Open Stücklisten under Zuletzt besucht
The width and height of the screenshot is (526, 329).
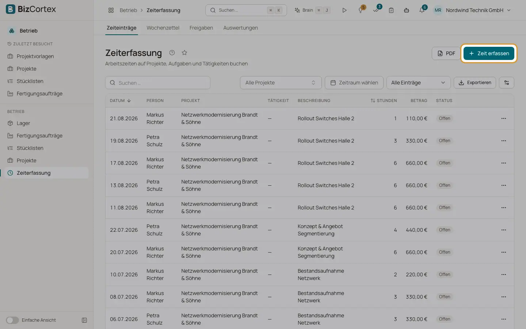pyautogui.click(x=30, y=81)
